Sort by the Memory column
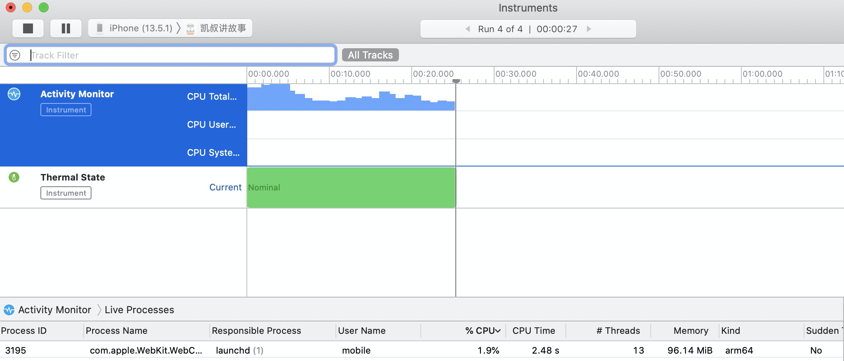Viewport: 844px width, 361px height. click(x=691, y=331)
